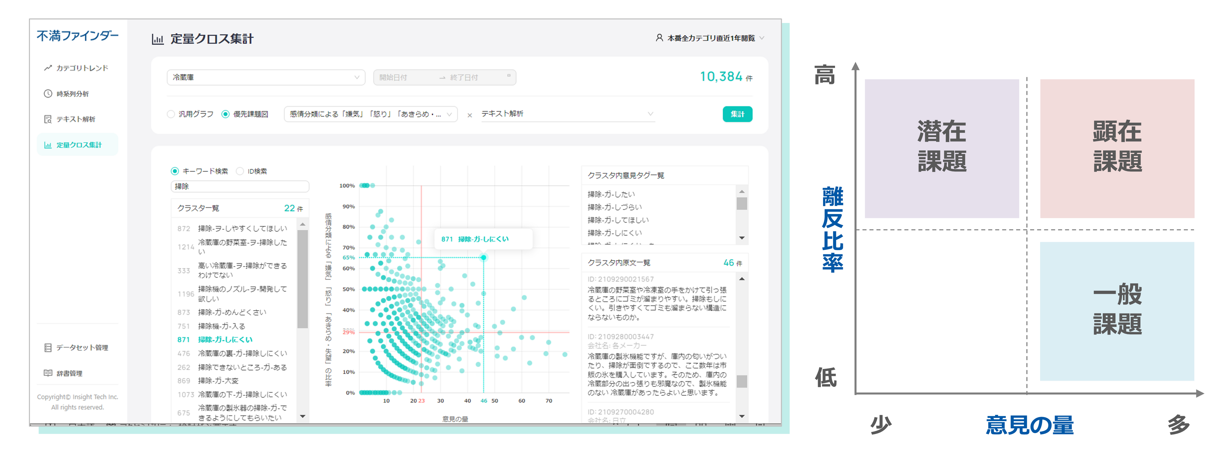Select the 優先課題図 radio button
The height and width of the screenshot is (451, 1227).
(226, 114)
